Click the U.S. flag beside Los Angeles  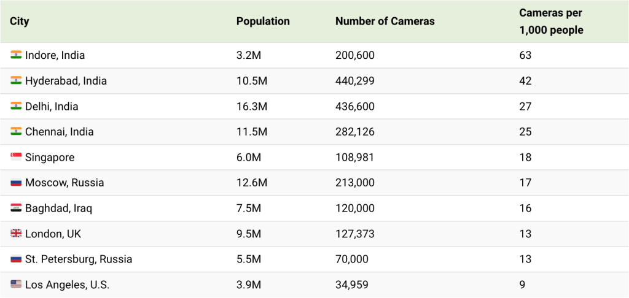(16, 285)
